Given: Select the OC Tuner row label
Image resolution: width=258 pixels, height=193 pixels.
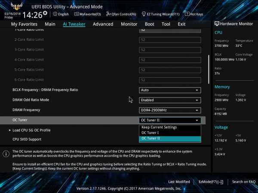Looking at the screenshot, I should [x=20, y=120].
